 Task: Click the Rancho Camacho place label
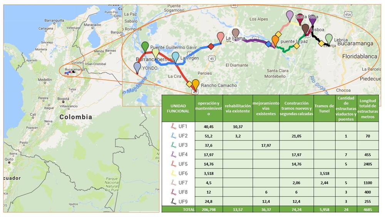[x=219, y=85]
